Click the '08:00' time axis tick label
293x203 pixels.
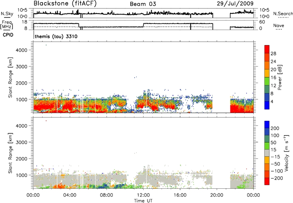pos(107,195)
